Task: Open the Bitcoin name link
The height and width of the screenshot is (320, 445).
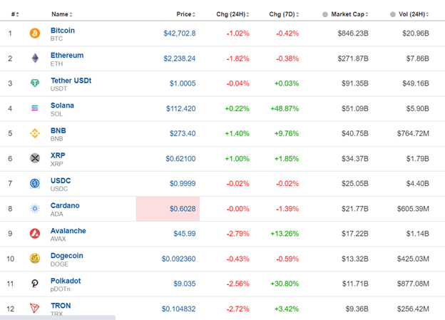Action: (63, 31)
